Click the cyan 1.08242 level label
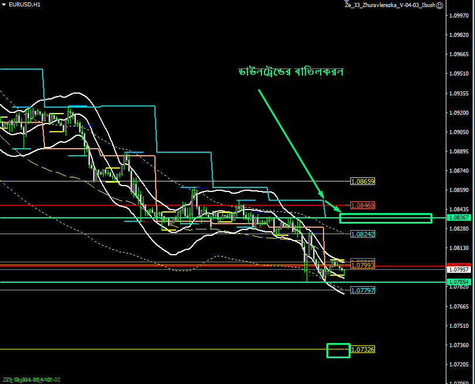Image resolution: width=475 pixels, height=384 pixels. pos(362,234)
